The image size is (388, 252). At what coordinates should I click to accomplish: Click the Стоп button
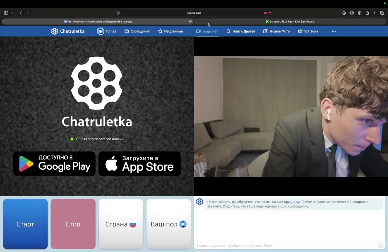point(73,224)
